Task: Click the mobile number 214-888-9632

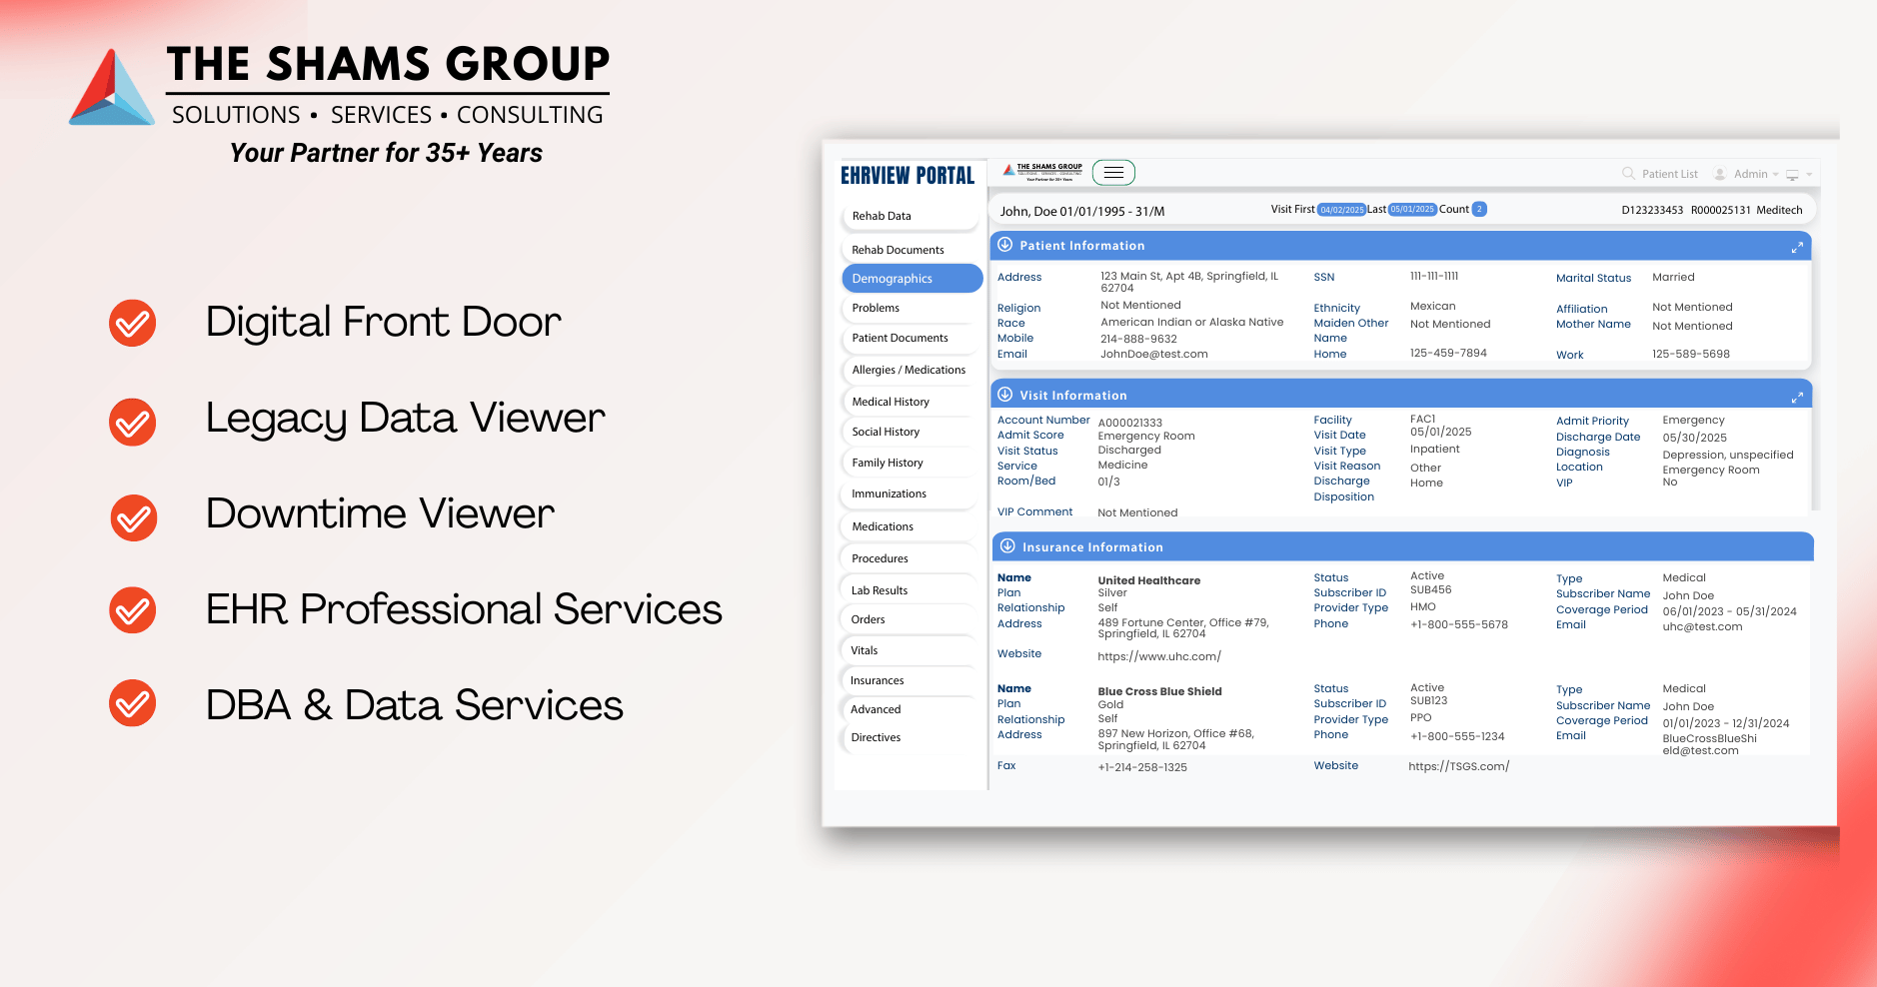Action: click(1138, 339)
